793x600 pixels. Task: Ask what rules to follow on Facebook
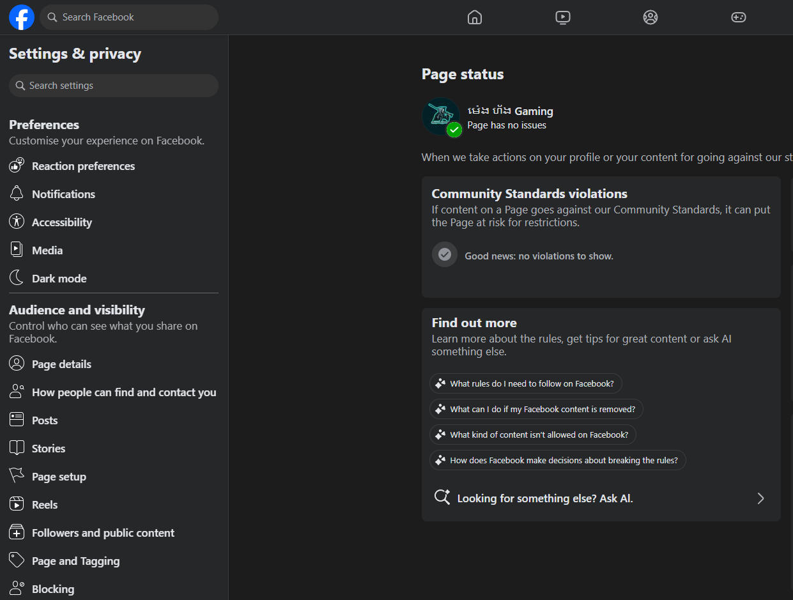pyautogui.click(x=526, y=383)
